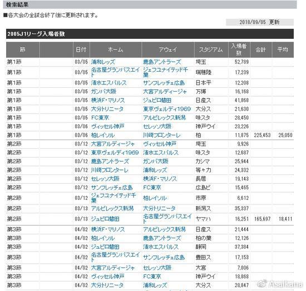Image resolution: width=306 pixels, height=291 pixels.
Task: Open home team FC東京 in 28,450 row
Action: click(100, 118)
